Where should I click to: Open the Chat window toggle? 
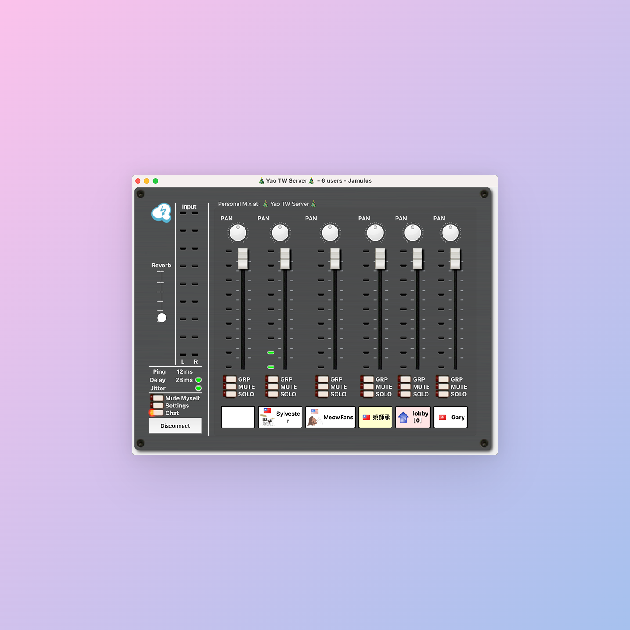tap(158, 413)
